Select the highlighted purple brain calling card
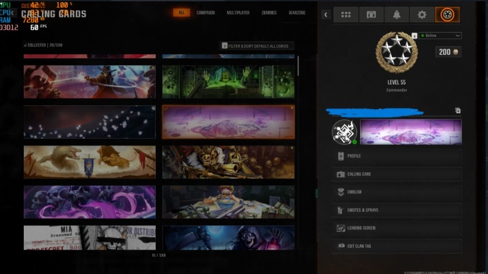Screen dimensions: 488x274 [x=229, y=122]
